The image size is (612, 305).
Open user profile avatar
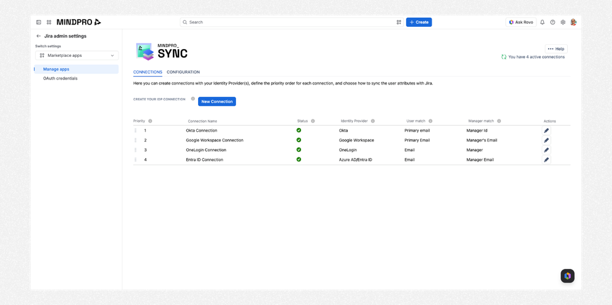573,22
